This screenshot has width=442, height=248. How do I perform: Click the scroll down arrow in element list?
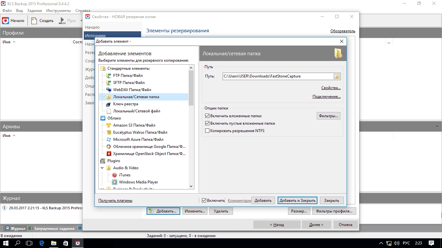pos(191,186)
